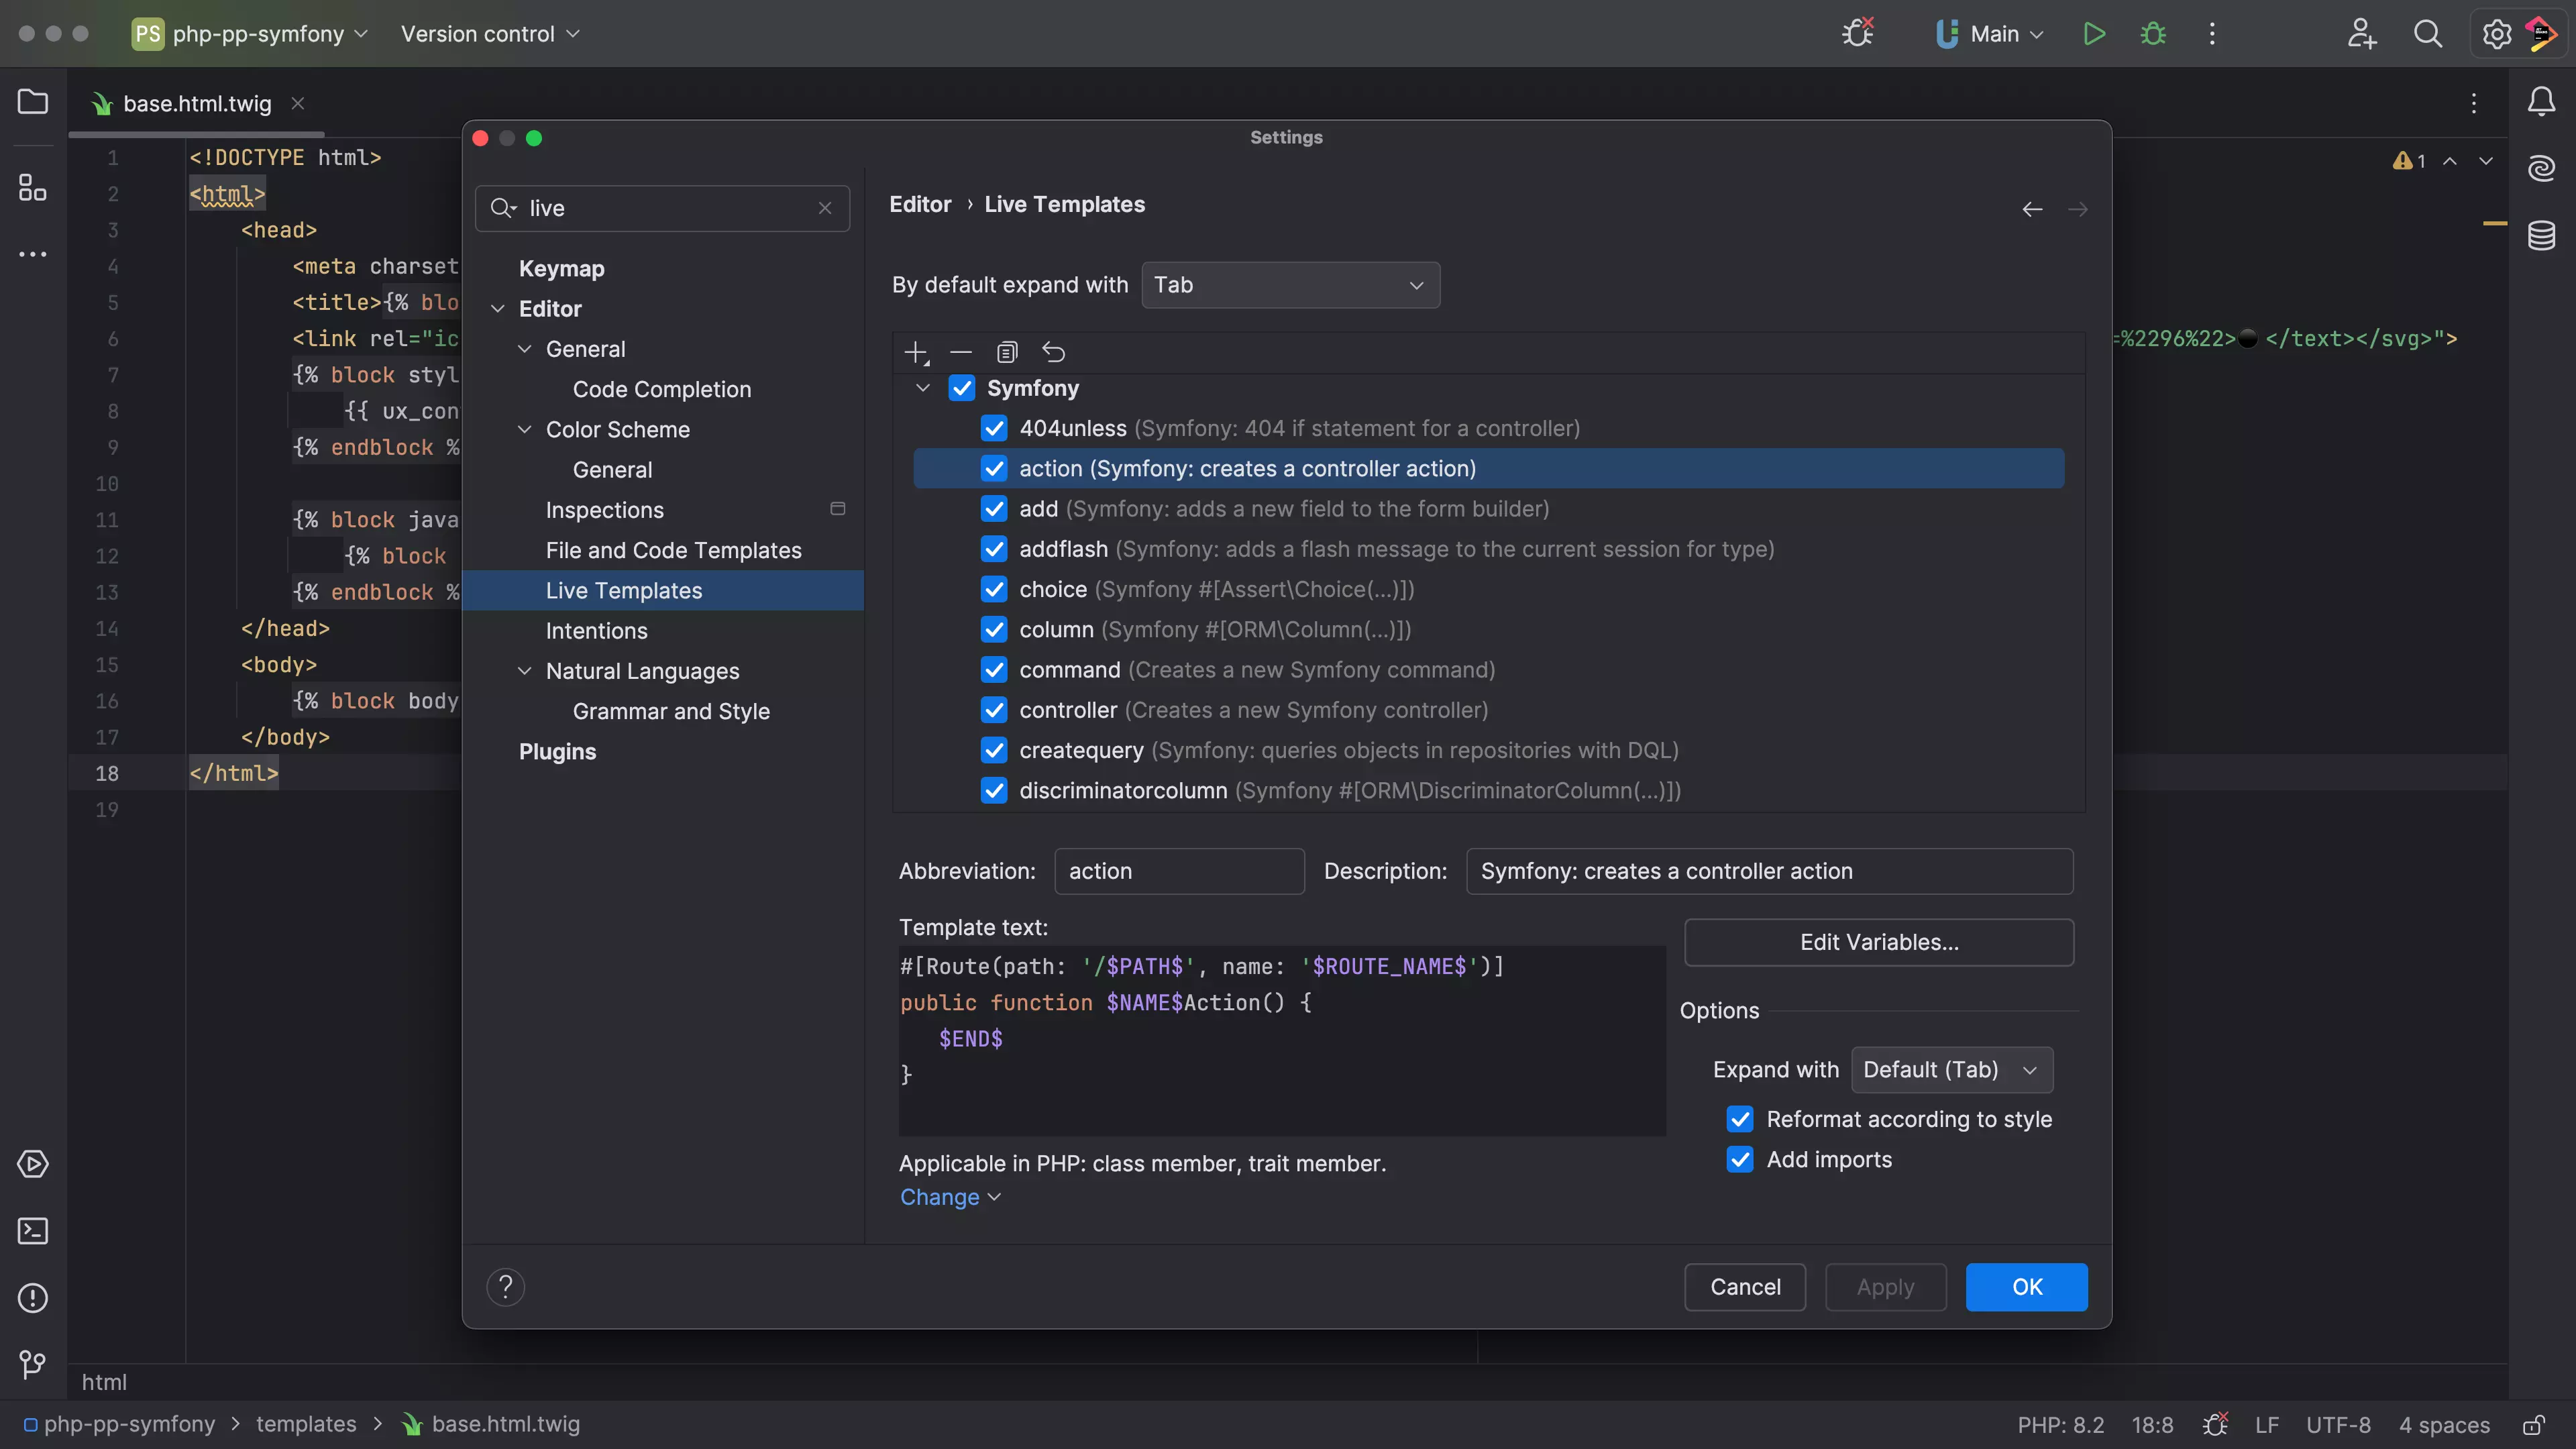Open the Problems tool window

(32, 1297)
